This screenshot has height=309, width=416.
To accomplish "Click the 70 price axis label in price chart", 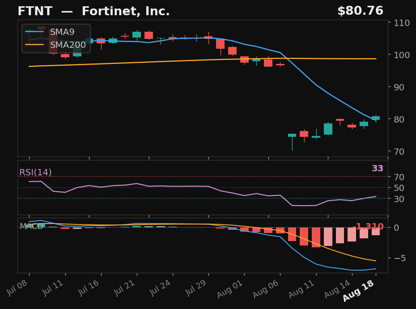I will 399,152.
